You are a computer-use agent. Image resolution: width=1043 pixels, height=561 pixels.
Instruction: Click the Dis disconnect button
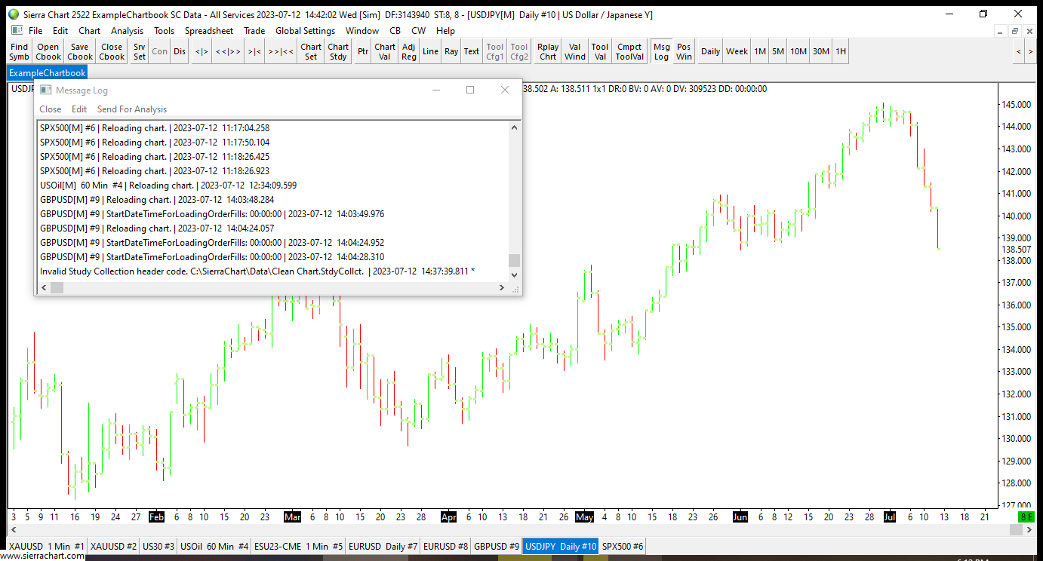(x=179, y=51)
